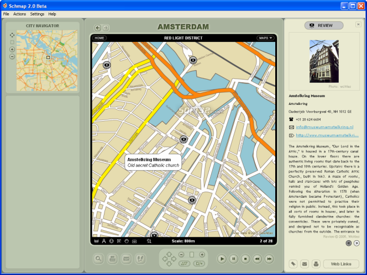Screen dimensions: 367x275
Task: Click the camera marker pointing to Amstelkring Museum
Action: tap(183, 139)
